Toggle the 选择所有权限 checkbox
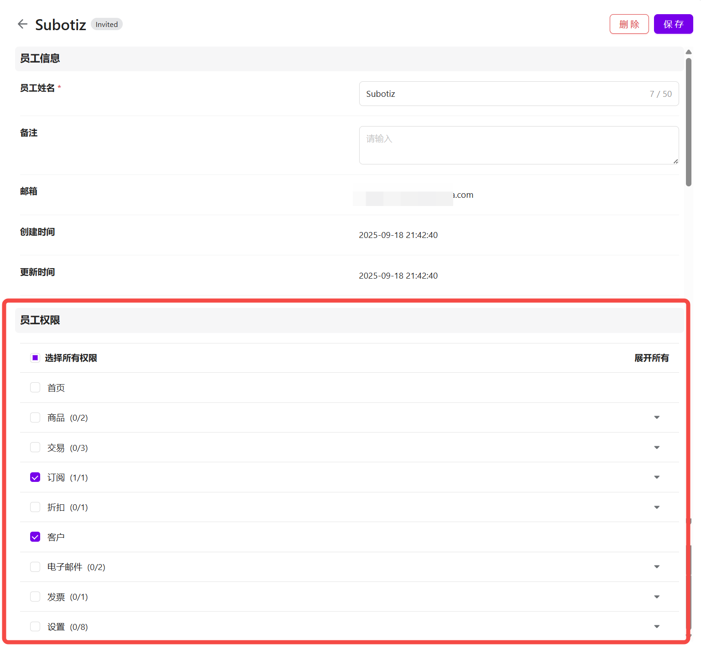The height and width of the screenshot is (655, 701). pyautogui.click(x=35, y=358)
